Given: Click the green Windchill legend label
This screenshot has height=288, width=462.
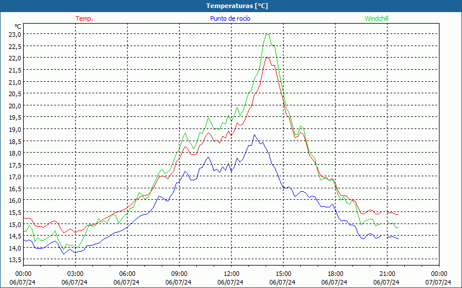Looking at the screenshot, I should [377, 18].
